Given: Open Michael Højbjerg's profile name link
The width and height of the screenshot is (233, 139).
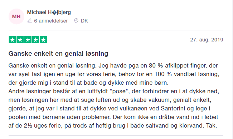Looking at the screenshot, I should click(49, 12).
